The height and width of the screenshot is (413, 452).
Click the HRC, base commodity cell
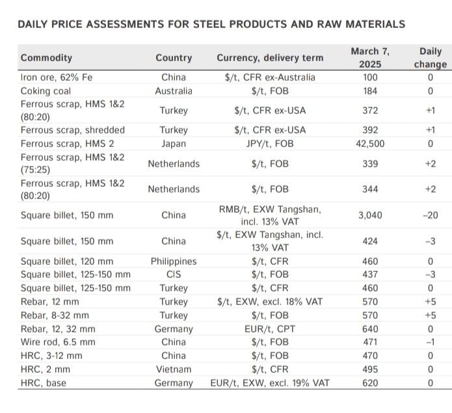pyautogui.click(x=44, y=383)
